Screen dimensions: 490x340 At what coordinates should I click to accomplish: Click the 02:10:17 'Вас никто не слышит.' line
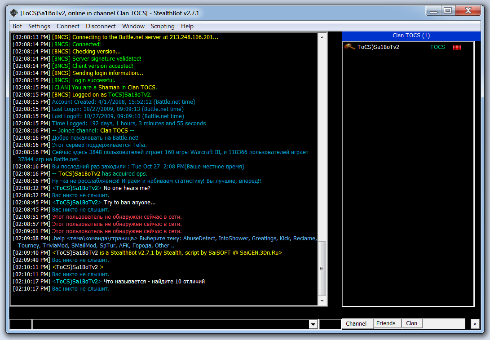(x=61, y=289)
